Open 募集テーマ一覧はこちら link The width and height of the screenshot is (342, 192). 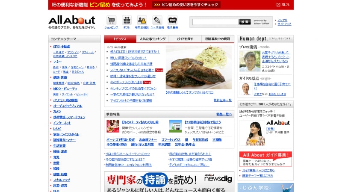[x=257, y=176]
